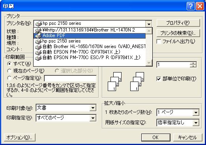The width and height of the screenshot is (206, 145).
Task: Close the 印刷 dialog
Action: [200, 6]
